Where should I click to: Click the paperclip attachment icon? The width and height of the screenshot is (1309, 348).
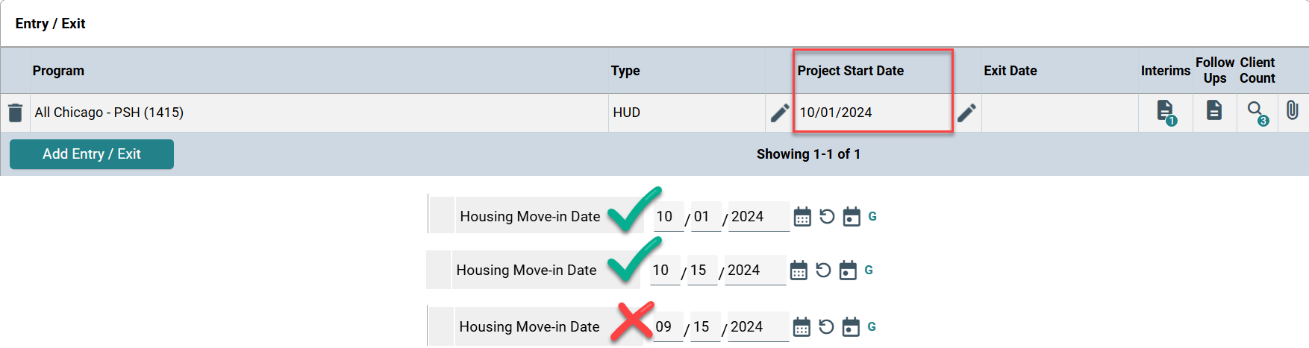click(x=1293, y=111)
